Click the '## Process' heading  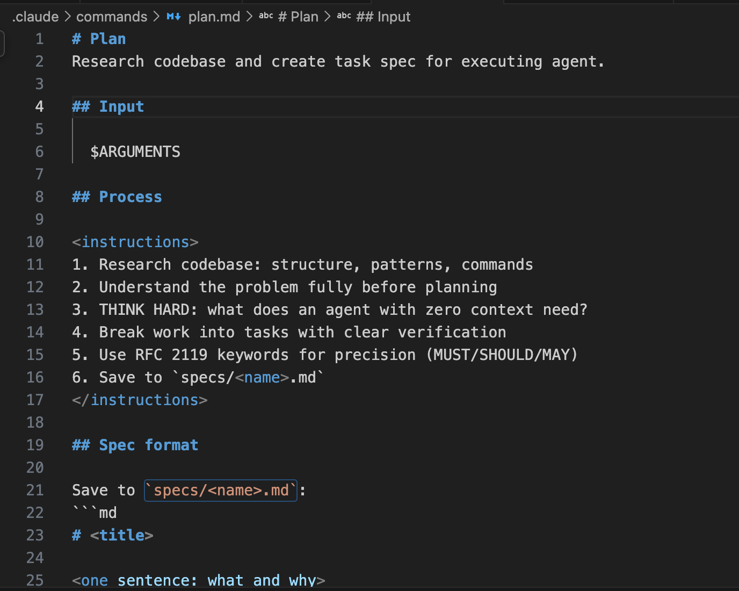point(117,197)
